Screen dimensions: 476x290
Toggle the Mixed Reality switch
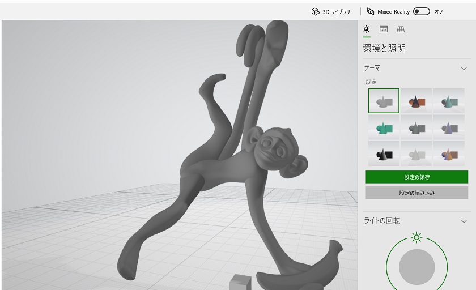pyautogui.click(x=421, y=11)
